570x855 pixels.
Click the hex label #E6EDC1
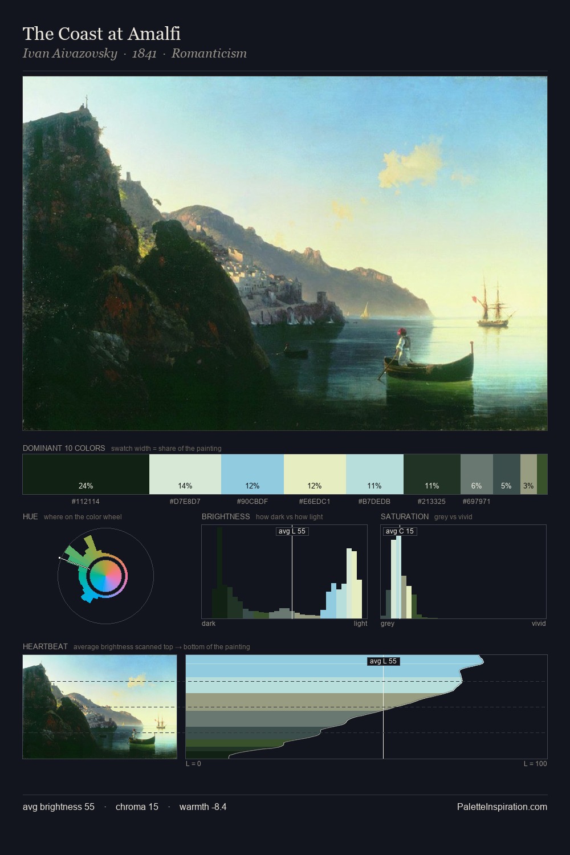pos(315,502)
